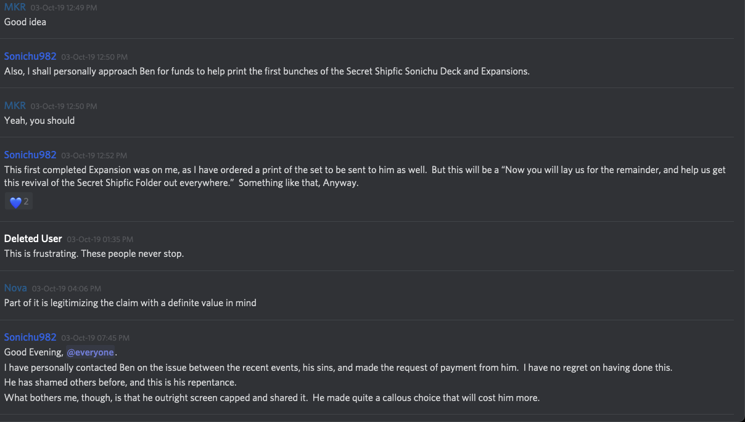Click the 01:35 PM timestamp
The width and height of the screenshot is (745, 422).
pyautogui.click(x=100, y=239)
